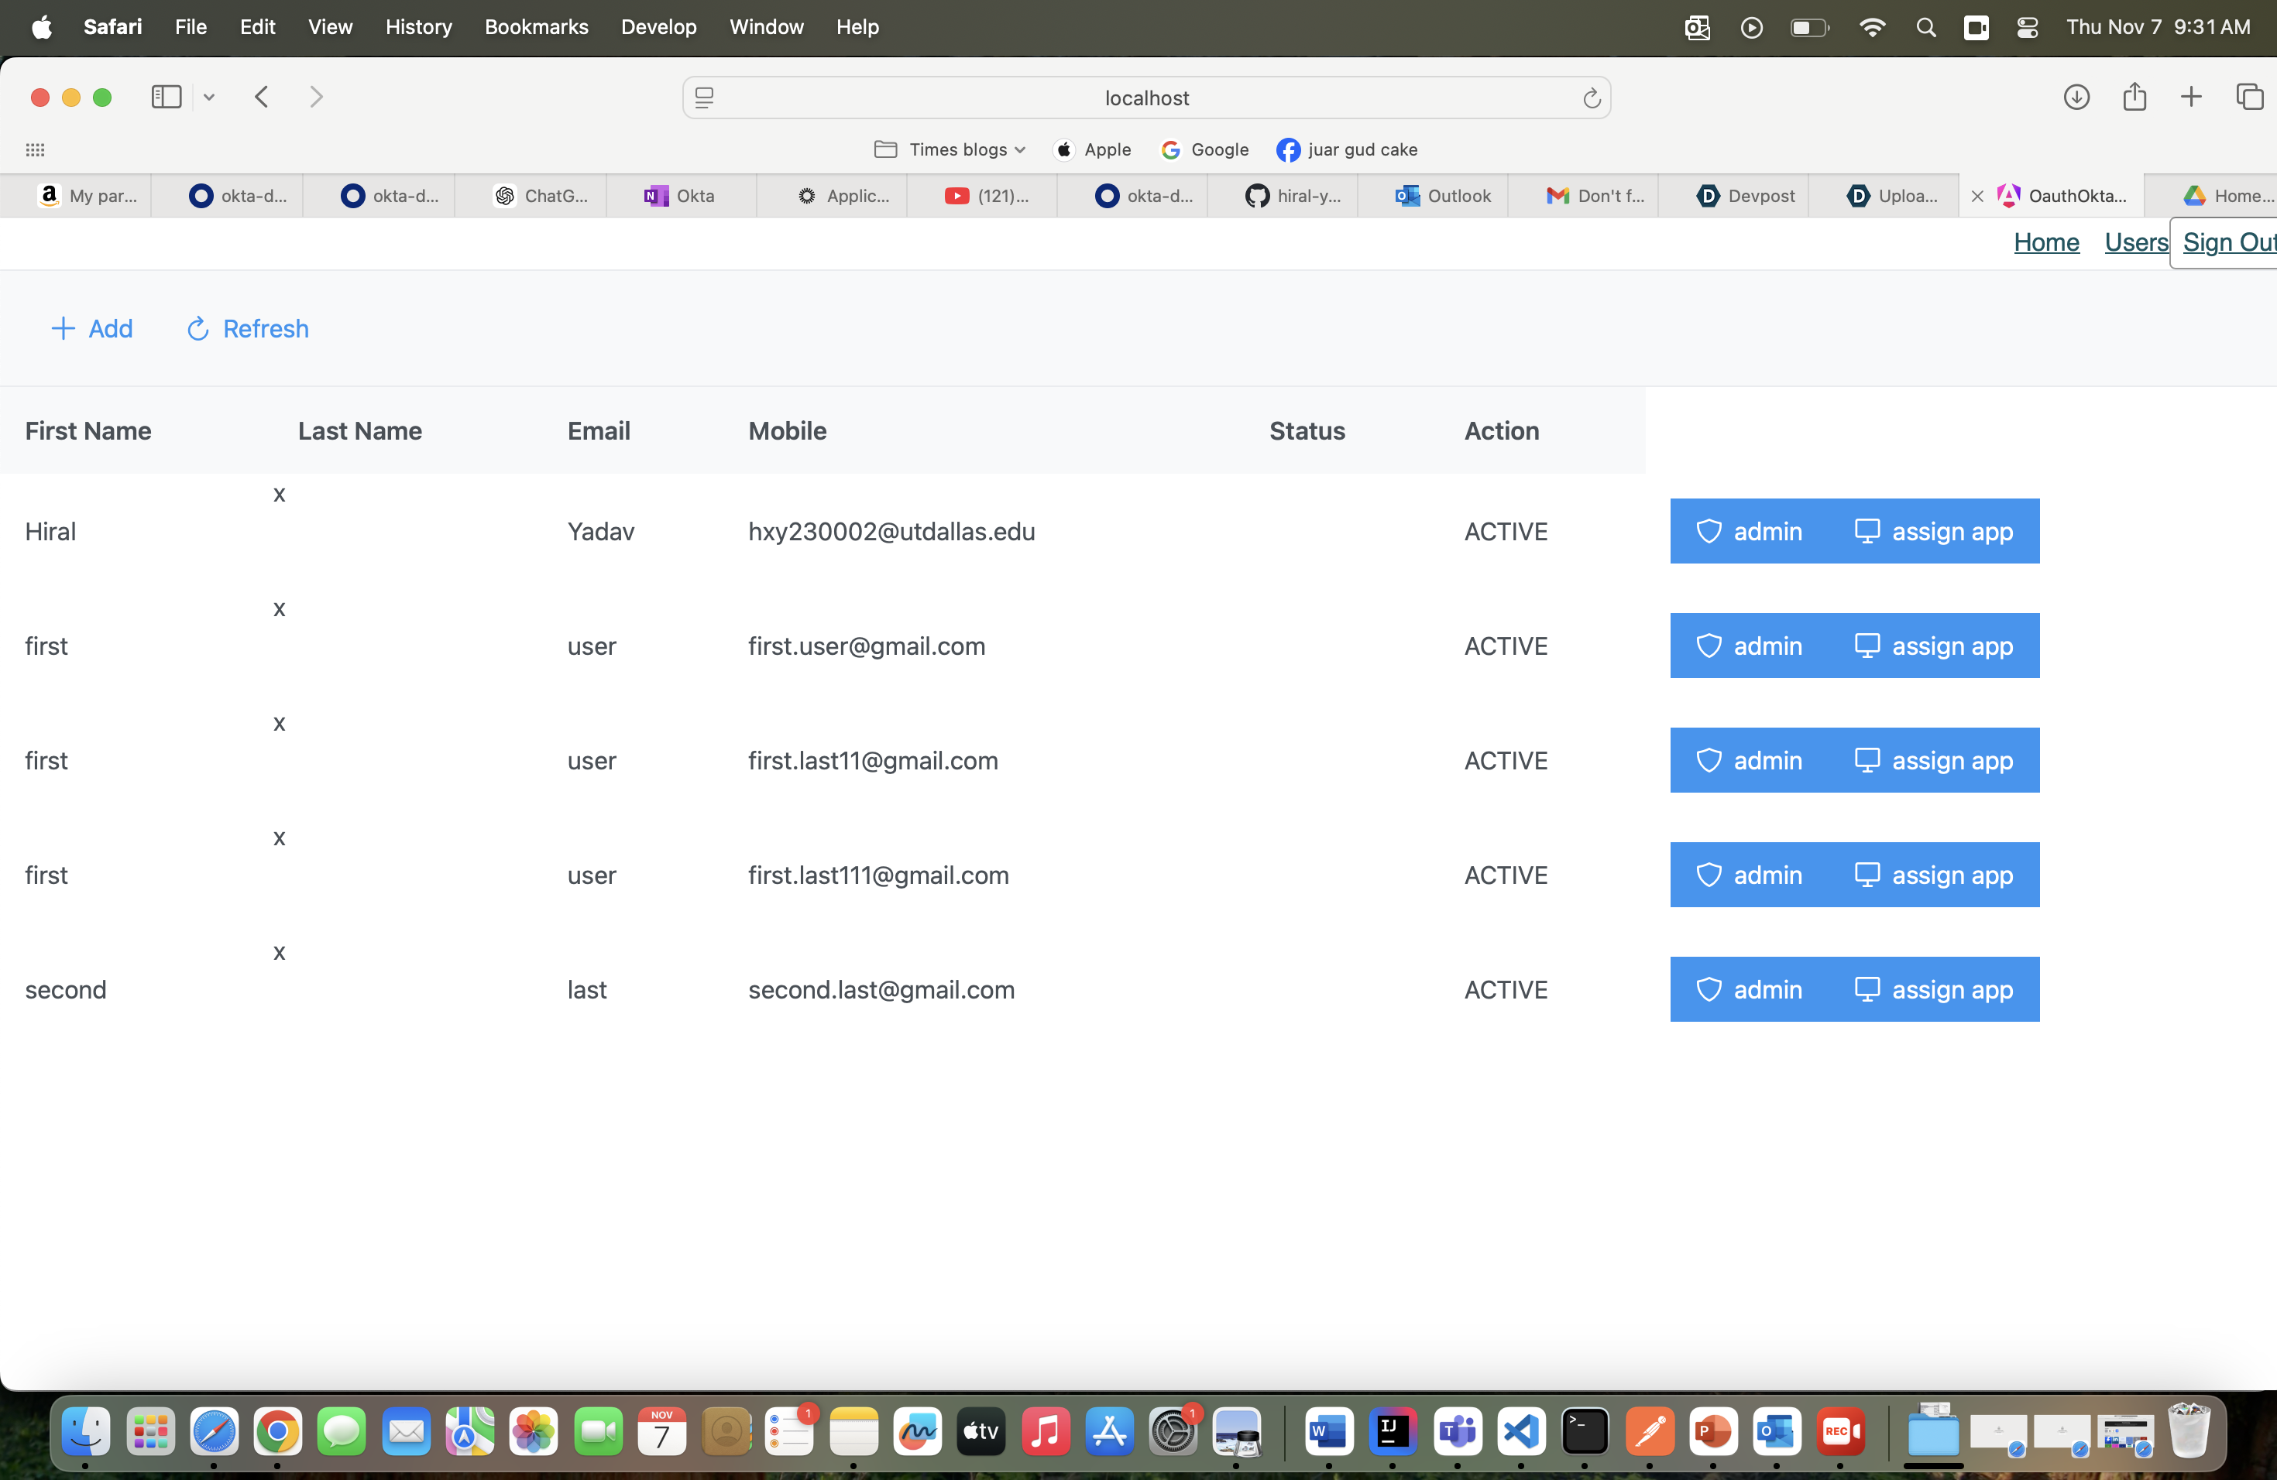Open Safari downloads icon

pyautogui.click(x=2075, y=98)
